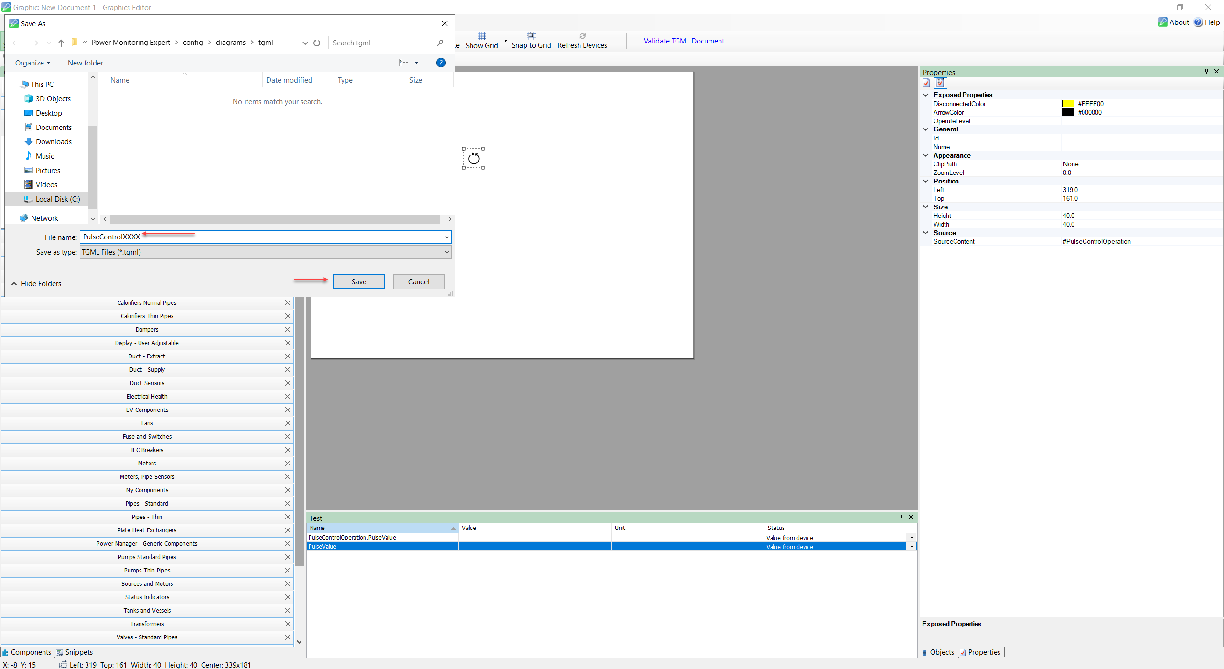
Task: Unpin the Test panel
Action: (901, 517)
